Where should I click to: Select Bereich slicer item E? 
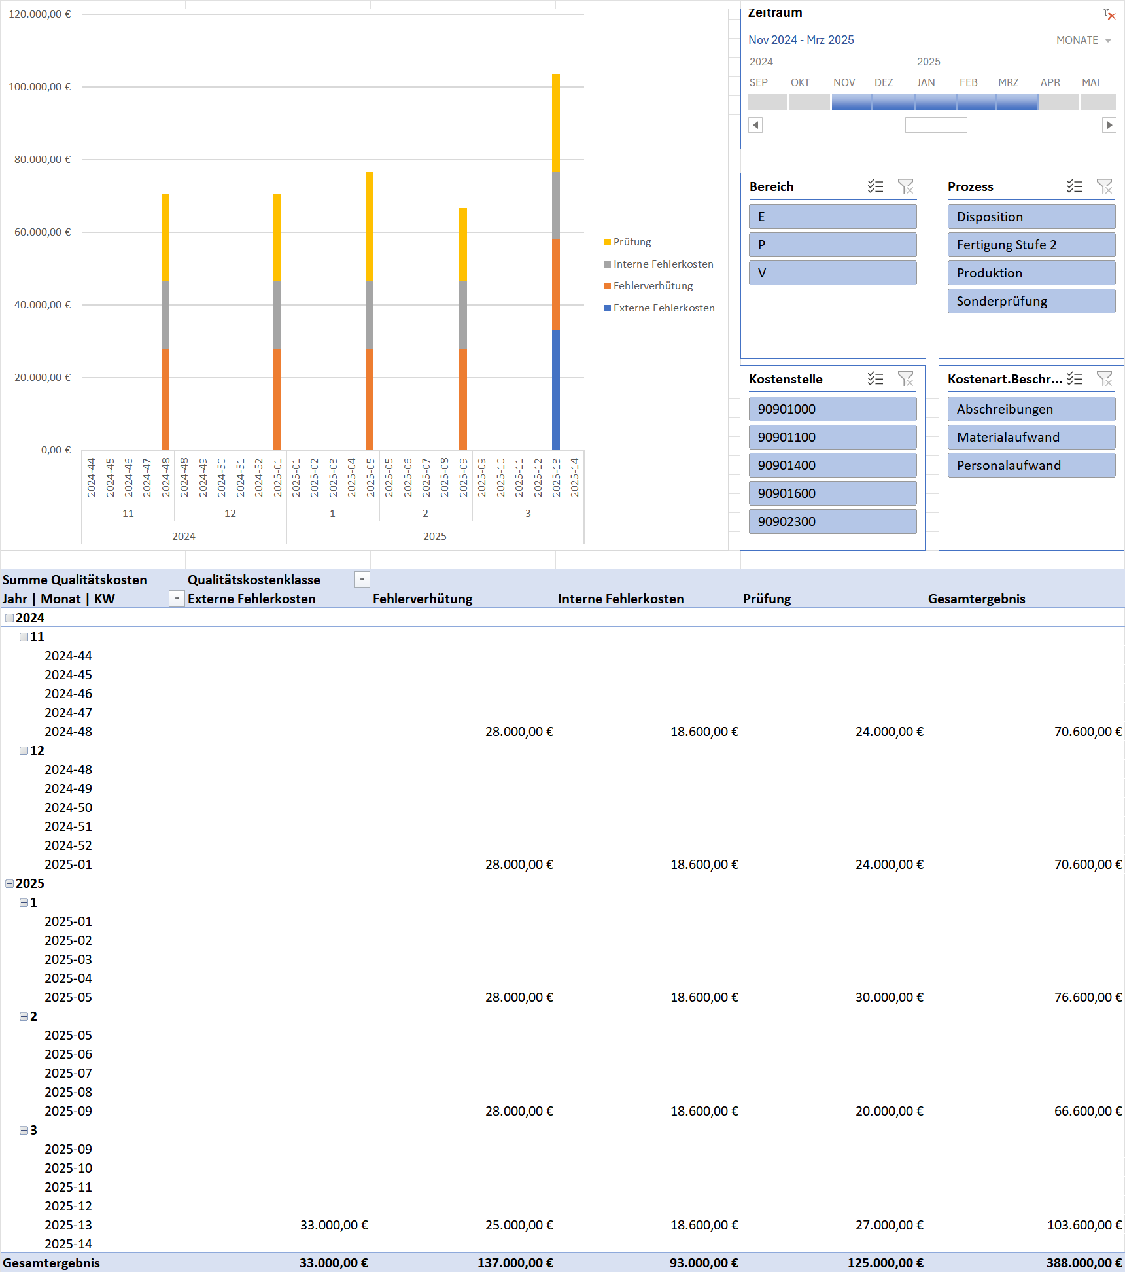coord(833,217)
